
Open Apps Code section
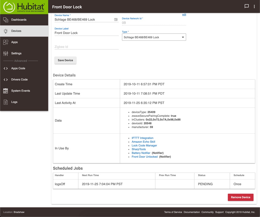[24, 68]
